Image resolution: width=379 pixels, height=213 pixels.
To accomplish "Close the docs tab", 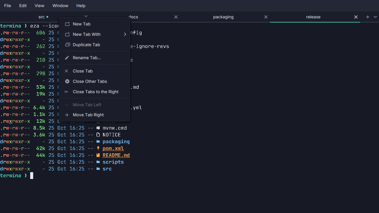I will click(176, 17).
